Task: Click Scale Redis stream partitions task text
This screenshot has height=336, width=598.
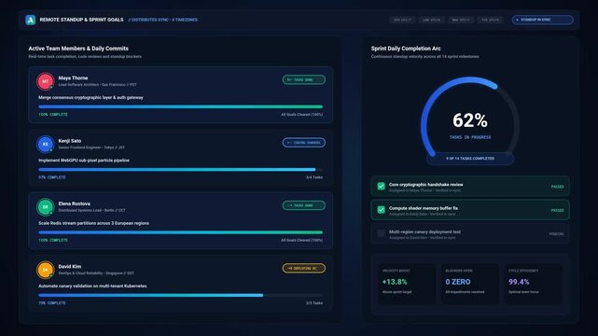Action: [x=93, y=223]
